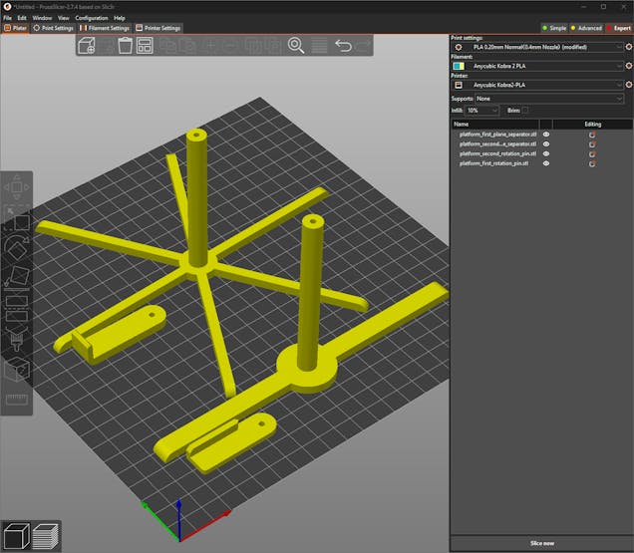Open the Search magnifier tool
The image size is (634, 553).
click(296, 46)
